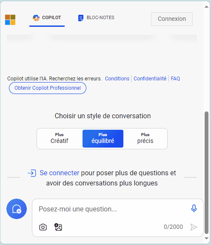Click the Bloc-notes notepad icon
Screen dimensions: 211x245
click(81, 18)
